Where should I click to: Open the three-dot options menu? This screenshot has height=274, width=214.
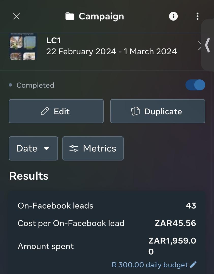(197, 16)
